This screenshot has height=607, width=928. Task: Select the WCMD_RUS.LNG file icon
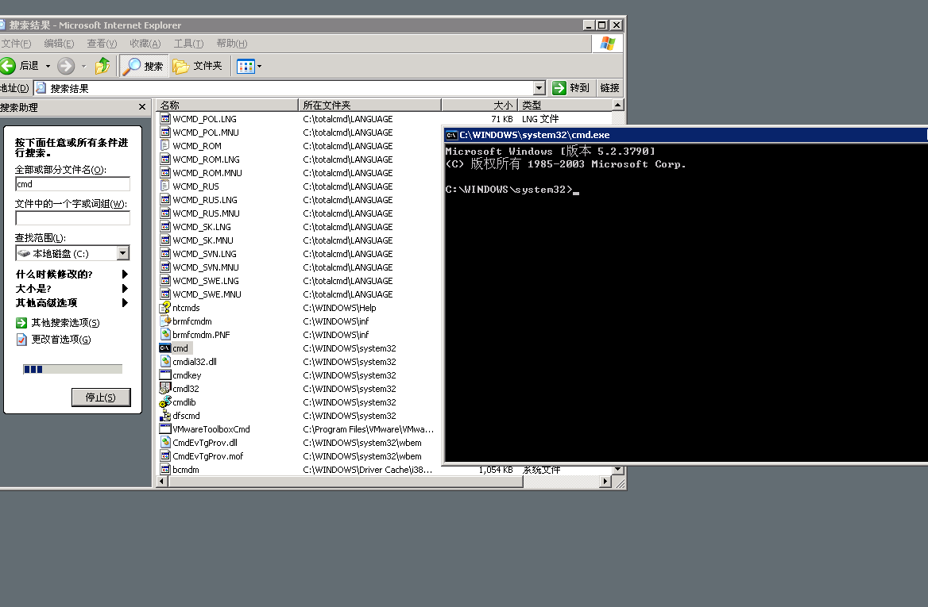[x=165, y=200]
